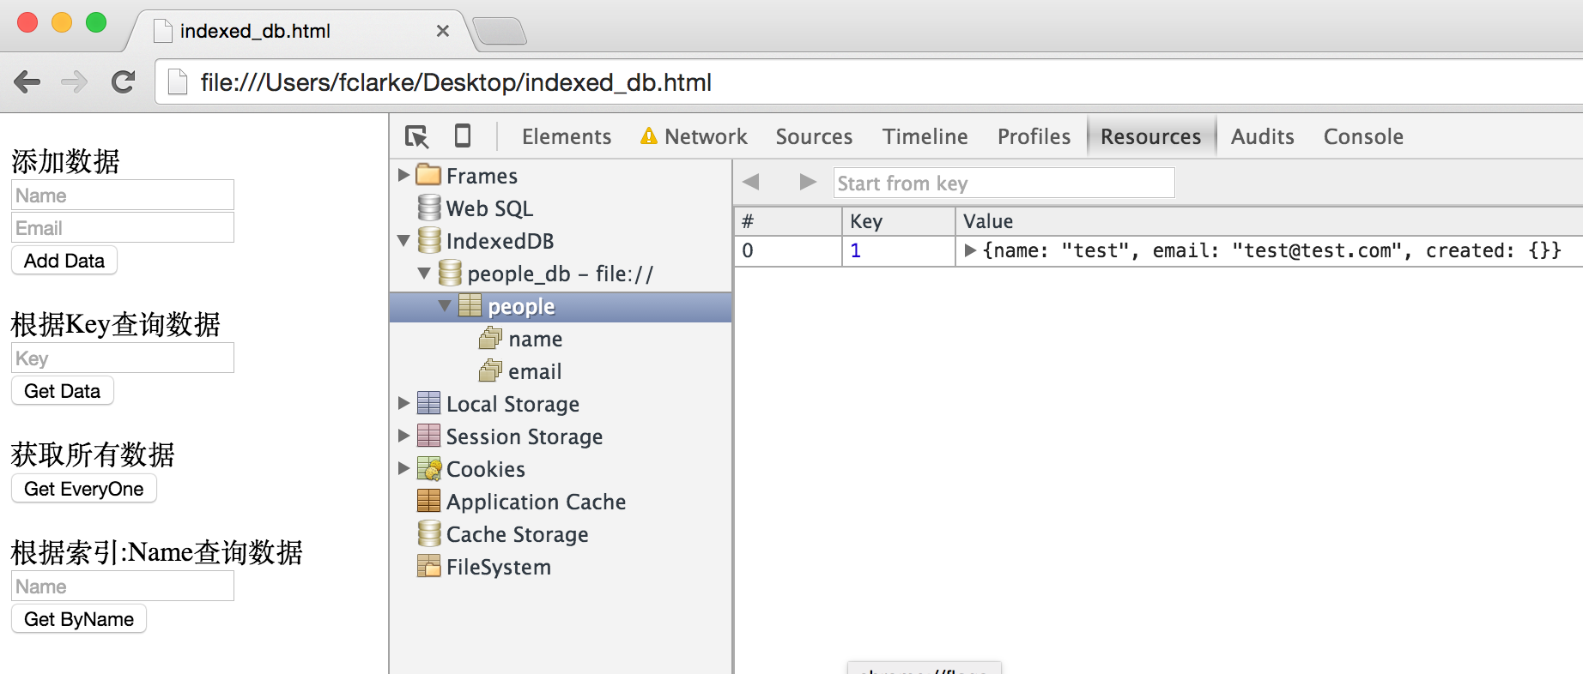
Task: Click the inspect element picker icon
Action: [417, 136]
